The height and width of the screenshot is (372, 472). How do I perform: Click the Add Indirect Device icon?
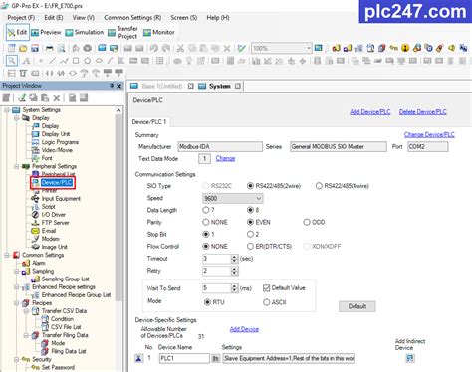(x=410, y=358)
